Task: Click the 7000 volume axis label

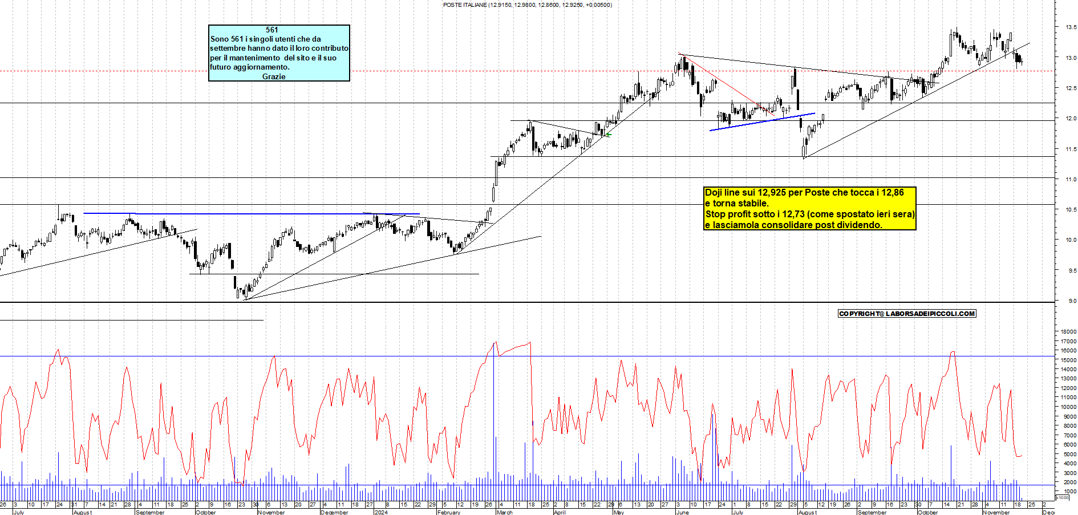Action: click(x=1069, y=435)
